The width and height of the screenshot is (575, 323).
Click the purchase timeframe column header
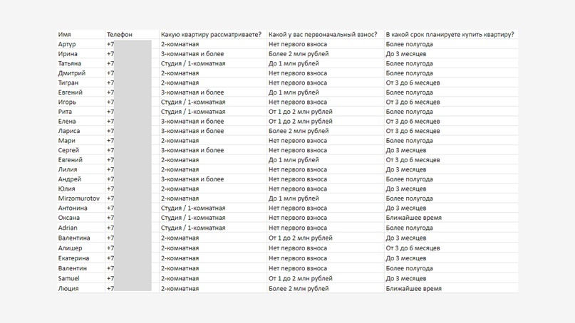click(450, 34)
